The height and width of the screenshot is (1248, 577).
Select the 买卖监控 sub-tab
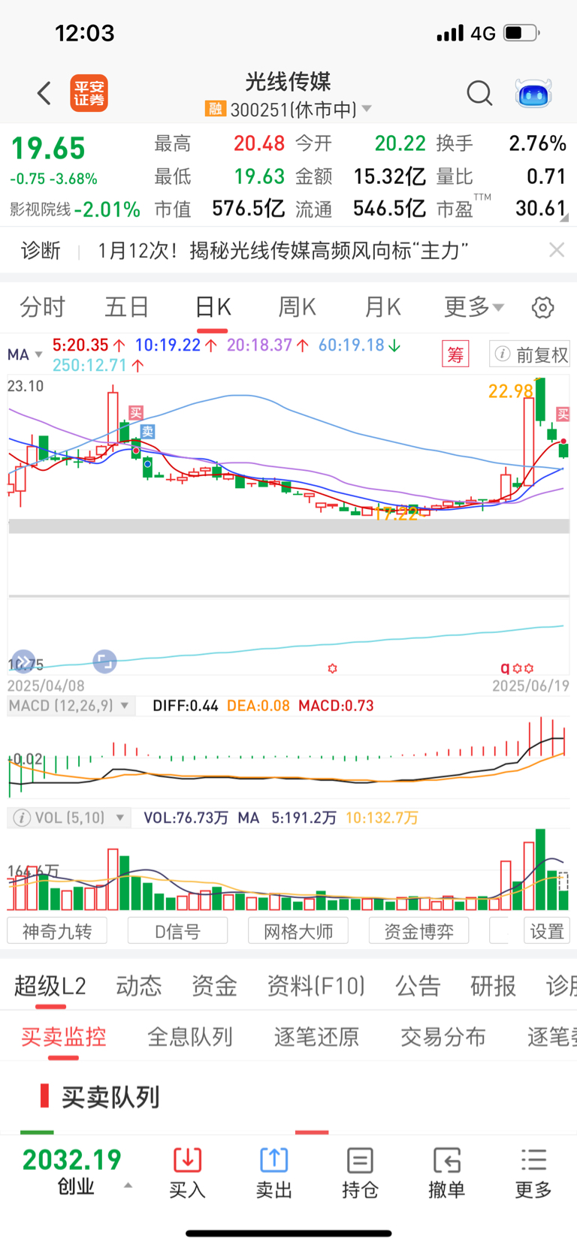click(x=63, y=1037)
